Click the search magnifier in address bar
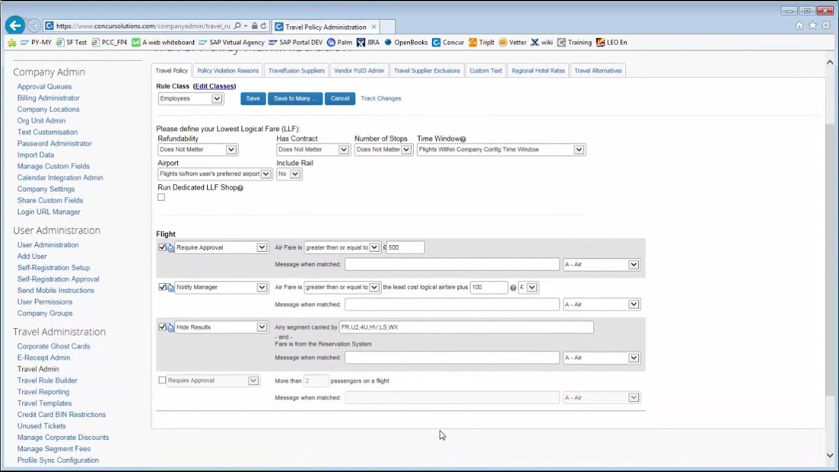The width and height of the screenshot is (839, 472). click(237, 26)
